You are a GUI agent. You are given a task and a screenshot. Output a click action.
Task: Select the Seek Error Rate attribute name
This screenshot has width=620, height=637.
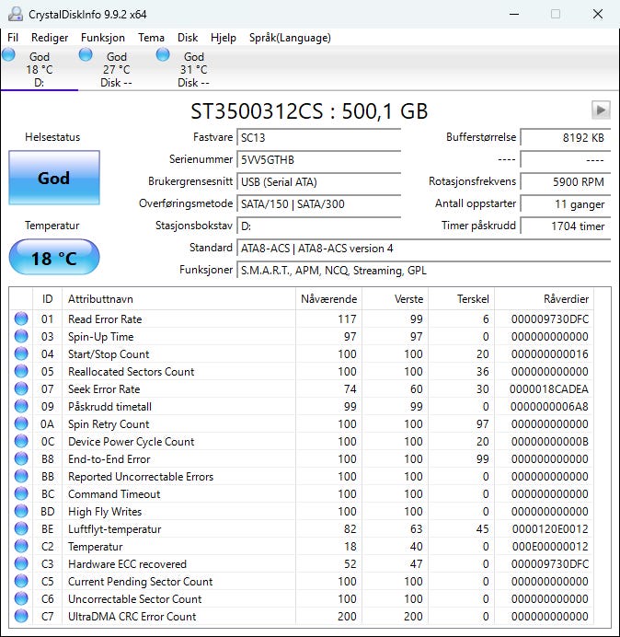(104, 389)
